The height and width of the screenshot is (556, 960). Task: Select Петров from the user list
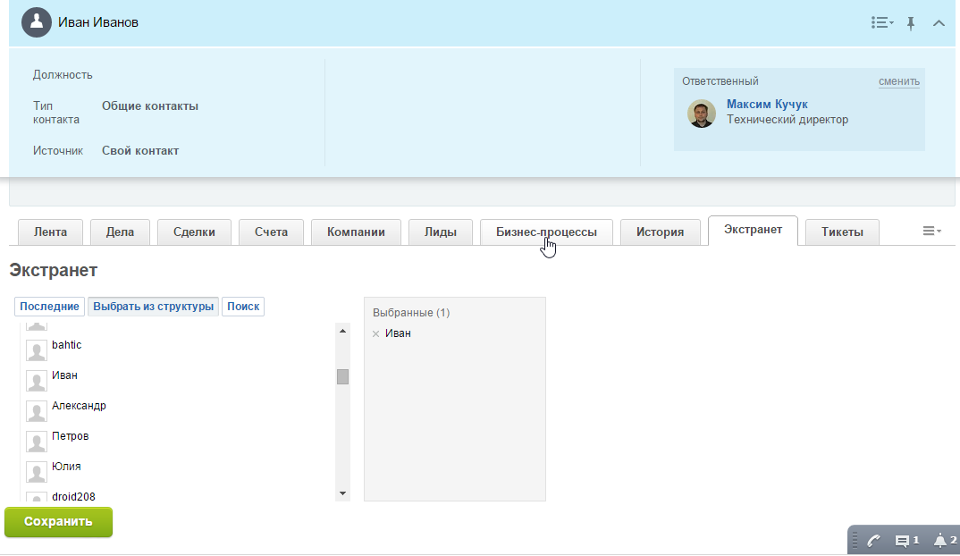[x=72, y=435]
